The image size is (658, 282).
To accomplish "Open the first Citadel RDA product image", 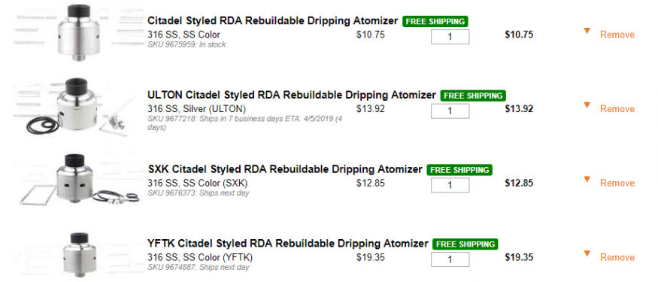I will point(78,32).
